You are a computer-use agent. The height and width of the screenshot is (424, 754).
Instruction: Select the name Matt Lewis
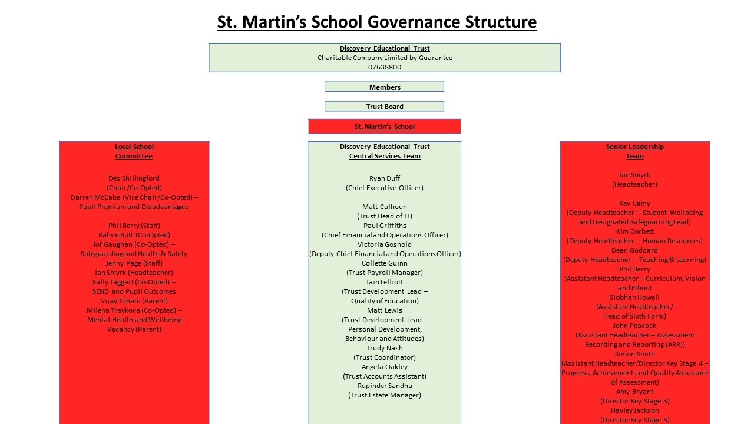[x=385, y=310]
